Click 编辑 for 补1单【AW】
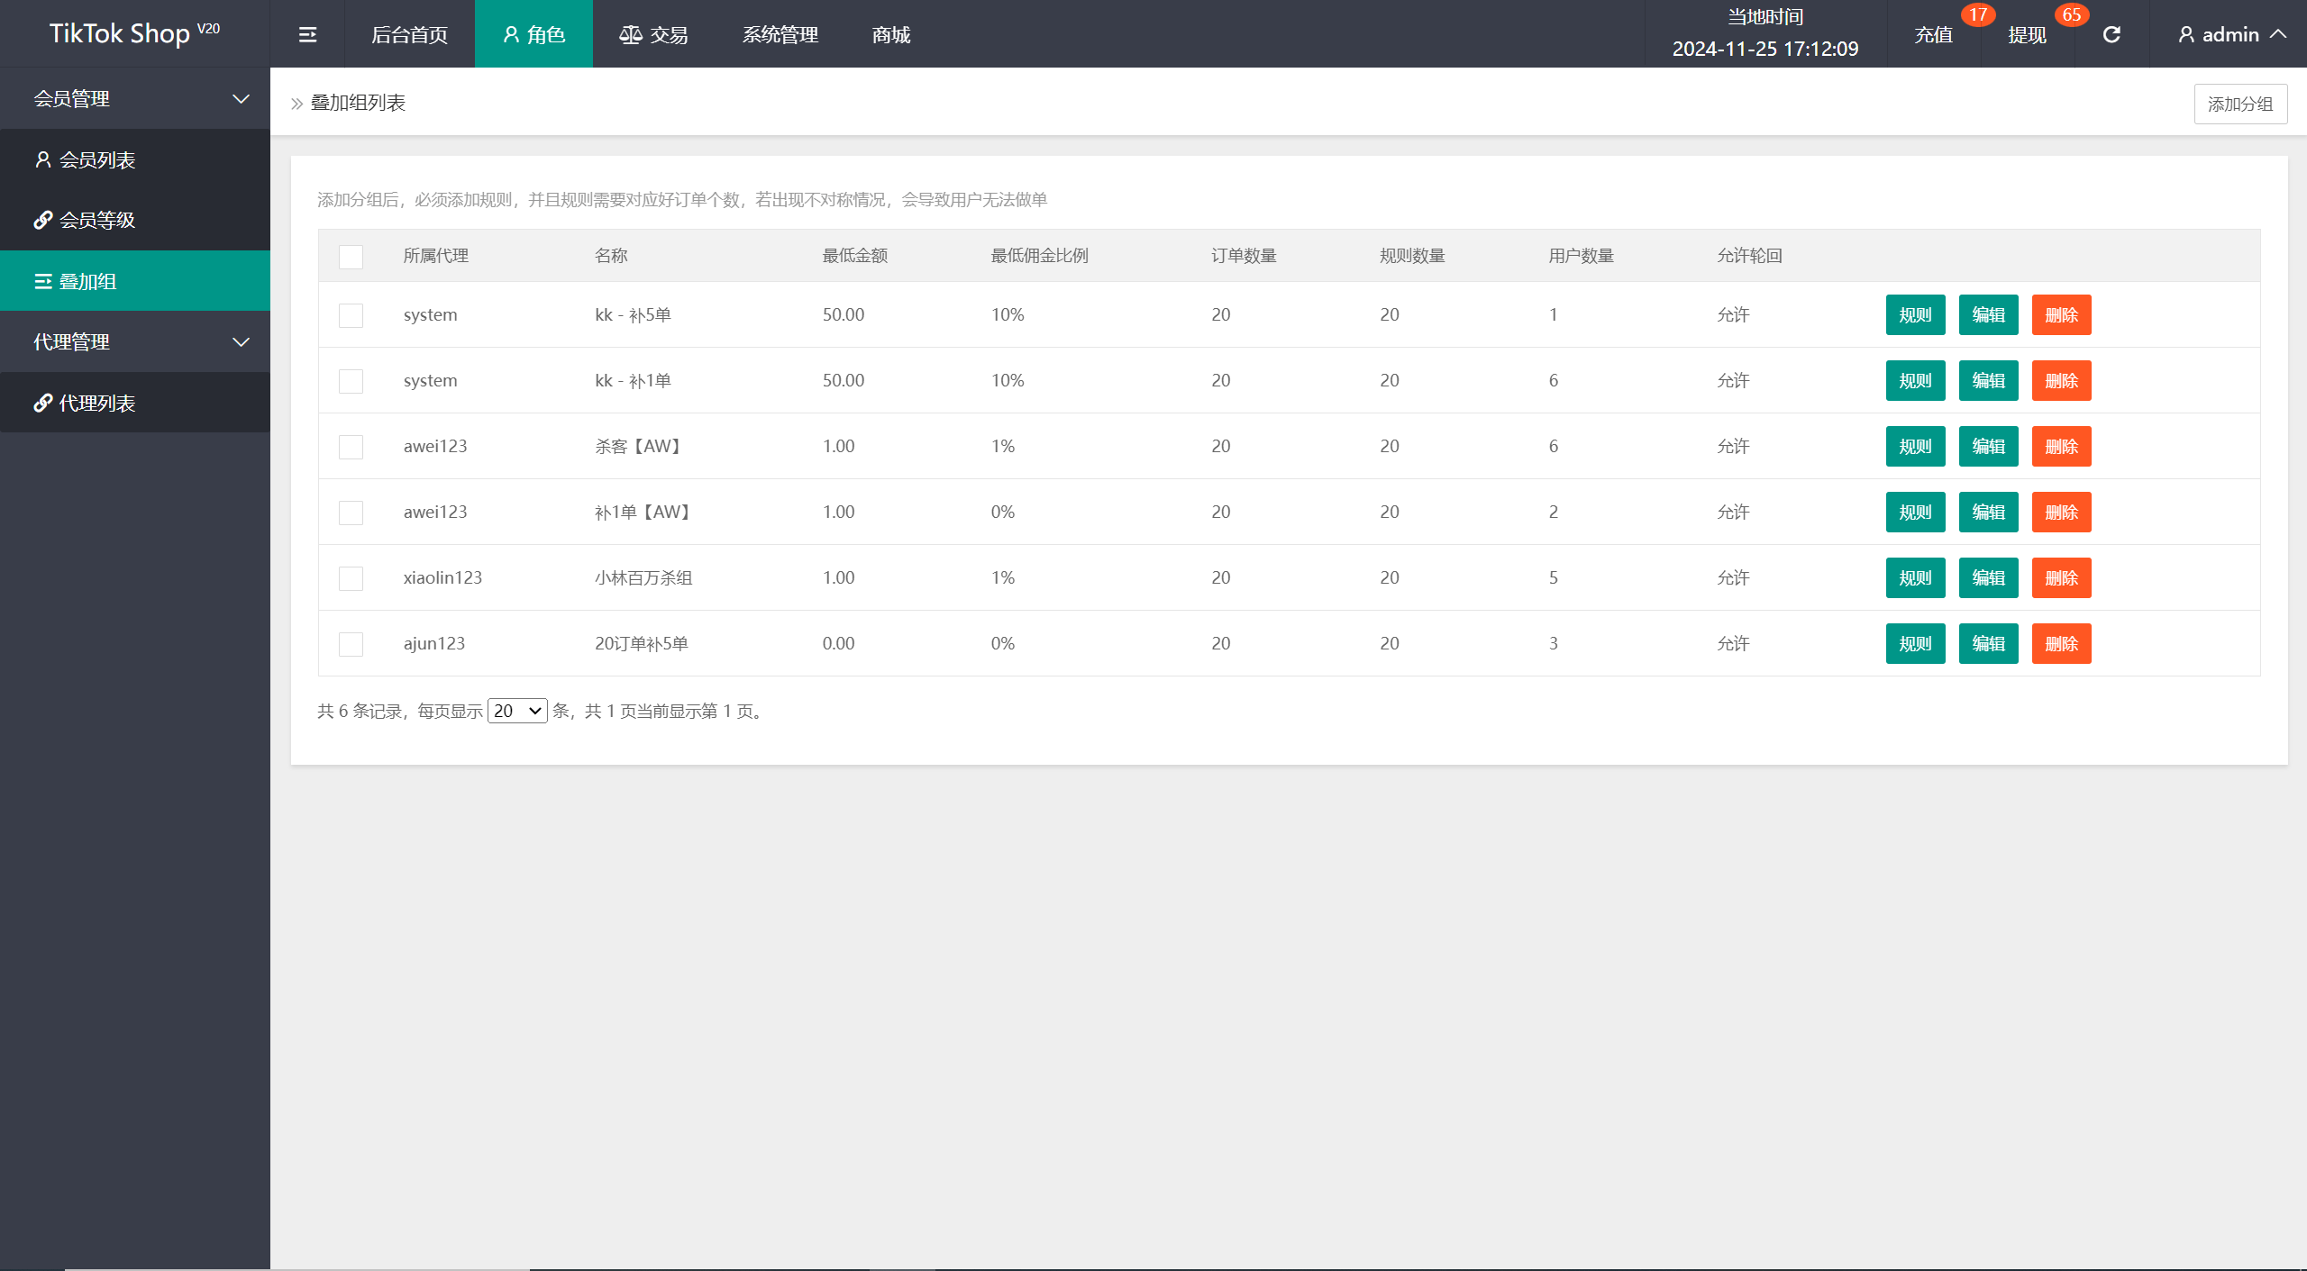2307x1271 pixels. point(1988,512)
